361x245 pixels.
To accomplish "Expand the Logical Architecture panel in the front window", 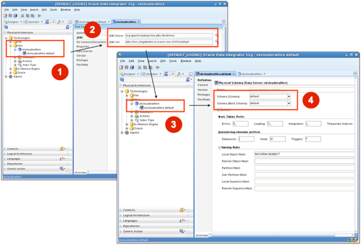I will [121, 216].
